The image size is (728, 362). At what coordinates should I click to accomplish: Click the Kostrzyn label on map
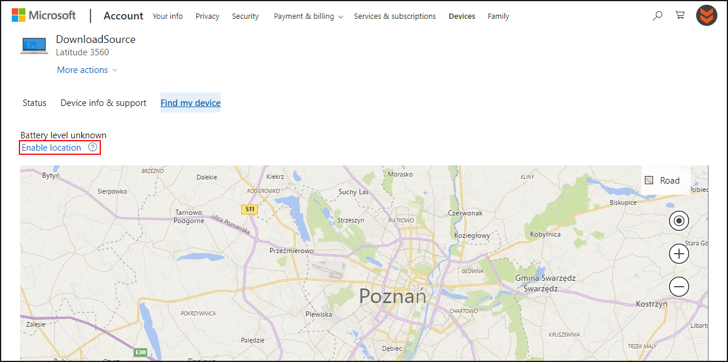[x=652, y=304]
